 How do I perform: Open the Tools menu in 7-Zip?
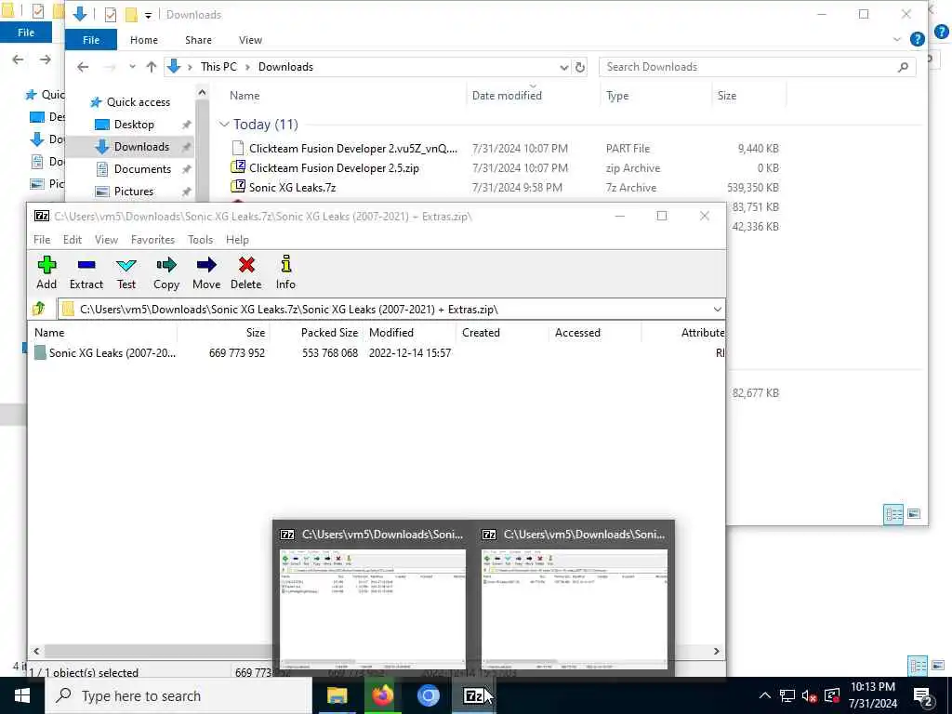pyautogui.click(x=200, y=240)
